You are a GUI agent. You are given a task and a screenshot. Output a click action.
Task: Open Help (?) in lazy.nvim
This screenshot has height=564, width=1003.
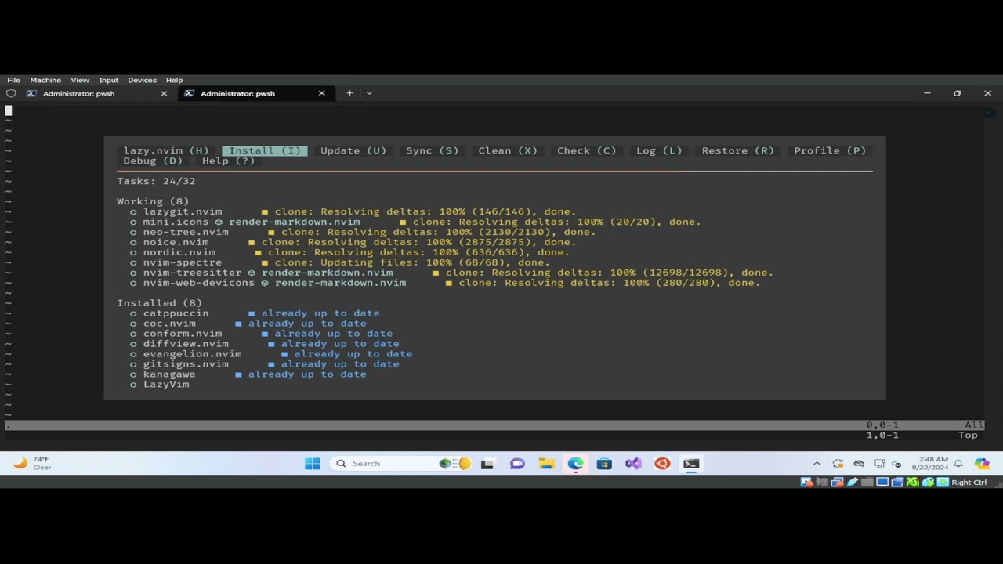coord(227,161)
